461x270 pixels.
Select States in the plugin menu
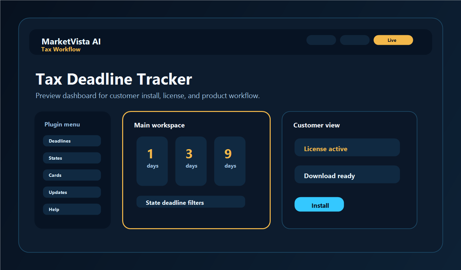pos(72,158)
